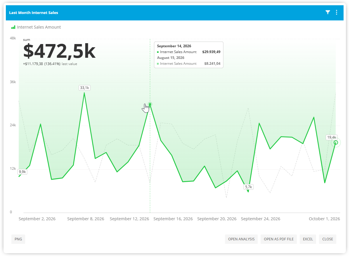This screenshot has width=350, height=257.
Task: Click the Last Month Internet Sales title
Action: (x=34, y=13)
